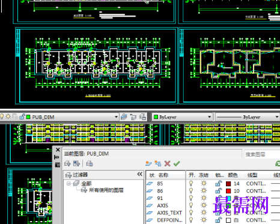Select the layer named 86

pos(160,191)
